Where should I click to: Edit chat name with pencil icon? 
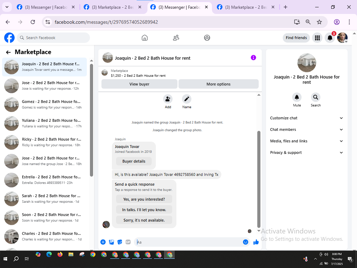click(187, 99)
